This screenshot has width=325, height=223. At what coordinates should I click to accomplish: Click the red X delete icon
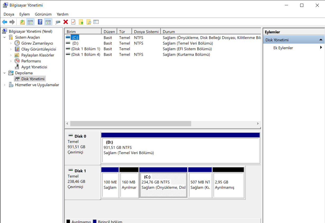pos(66,22)
